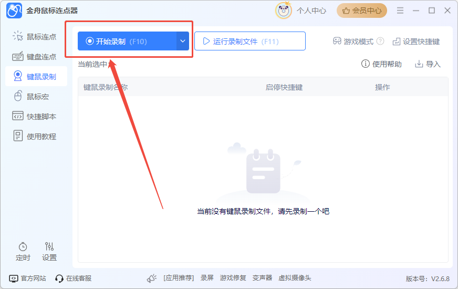Click the 定时 timer icon

(23, 246)
